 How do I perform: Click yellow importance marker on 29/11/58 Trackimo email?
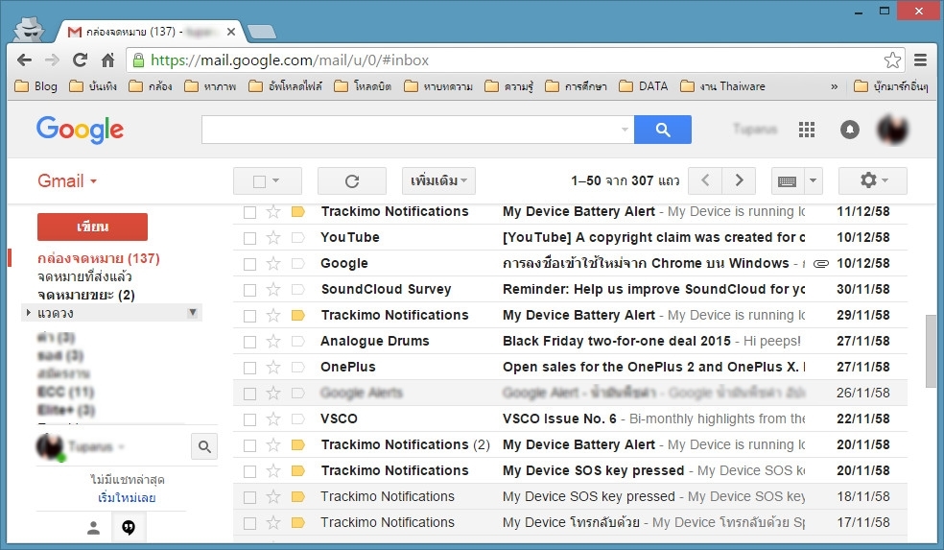point(298,315)
